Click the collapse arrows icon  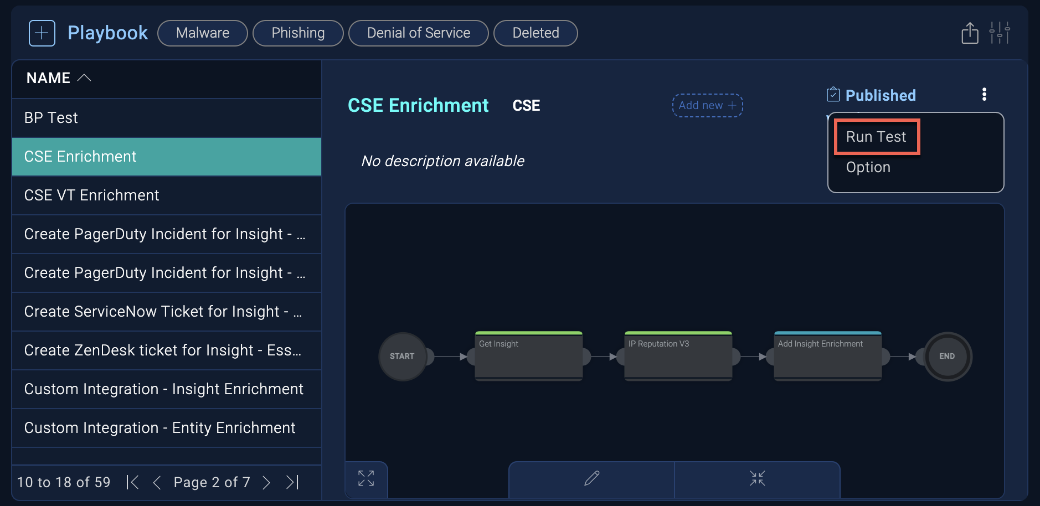[x=757, y=478]
